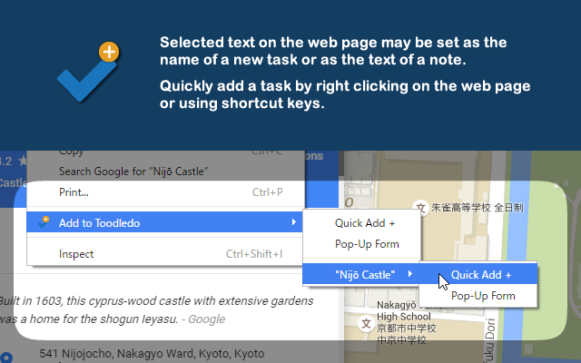This screenshot has height=363, width=581.
Task: Click highlighted Quick Add + for Nijō Castle
Action: [x=478, y=274]
